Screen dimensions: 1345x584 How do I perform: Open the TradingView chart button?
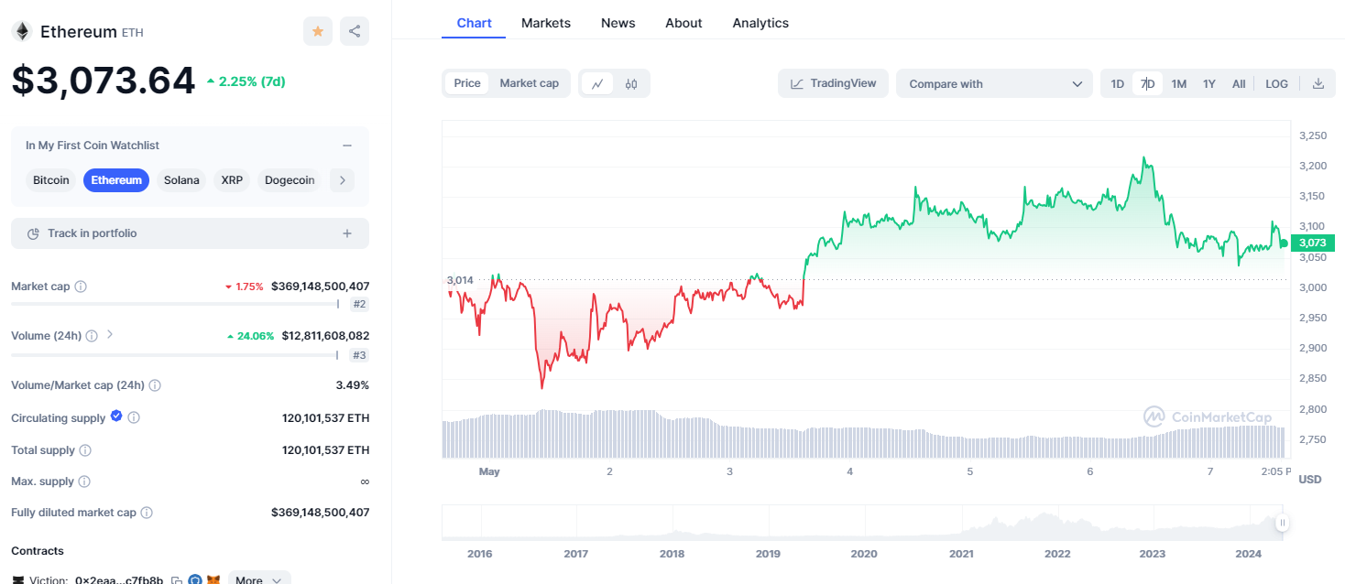coord(833,83)
